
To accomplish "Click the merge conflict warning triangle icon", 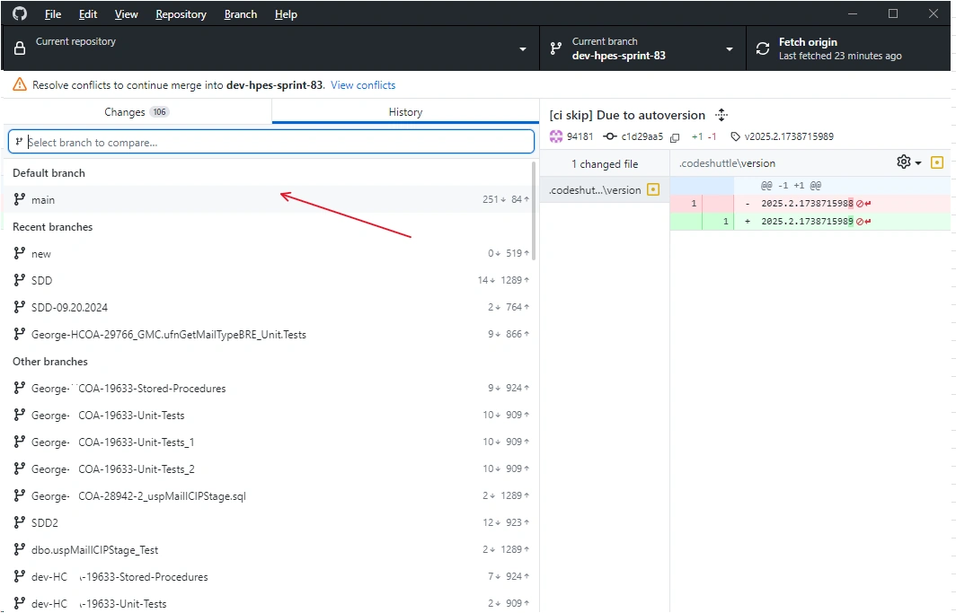I will click(20, 84).
